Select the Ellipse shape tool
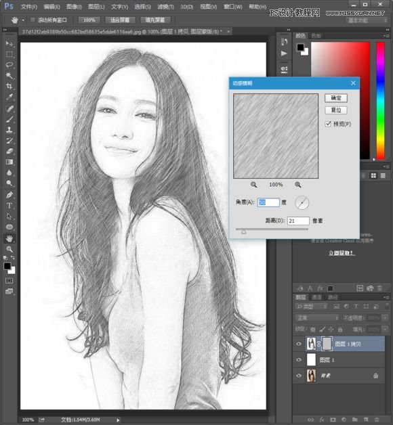 click(x=9, y=227)
